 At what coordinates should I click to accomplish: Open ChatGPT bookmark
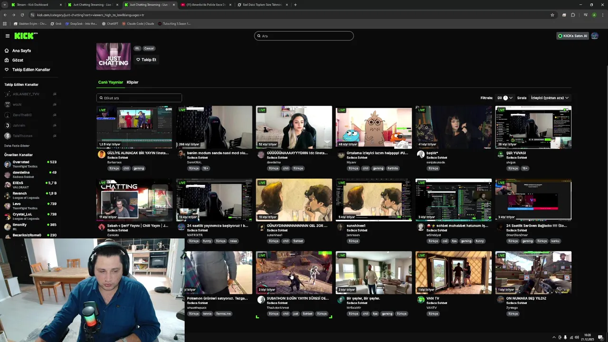coord(110,23)
